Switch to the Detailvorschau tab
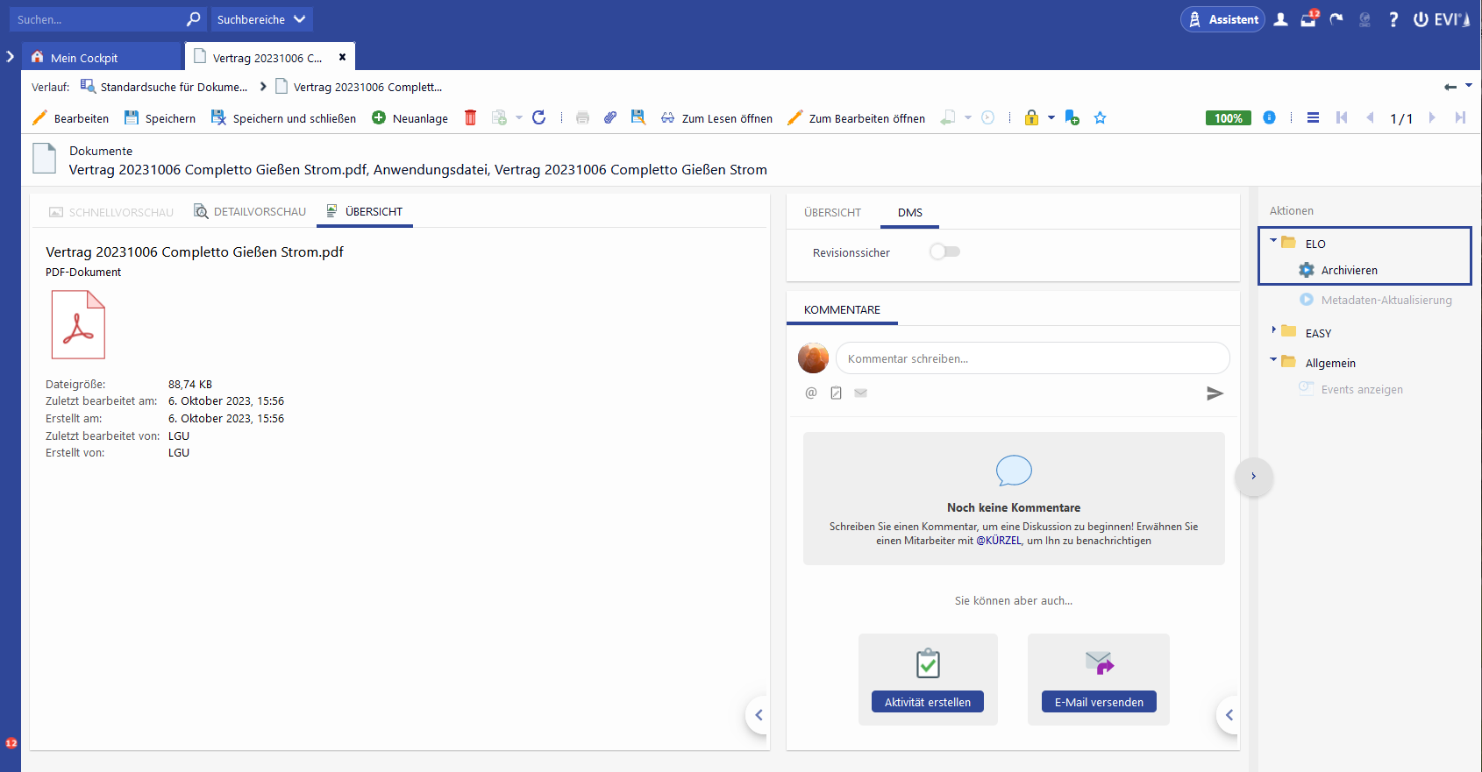The width and height of the screenshot is (1482, 772). click(250, 212)
